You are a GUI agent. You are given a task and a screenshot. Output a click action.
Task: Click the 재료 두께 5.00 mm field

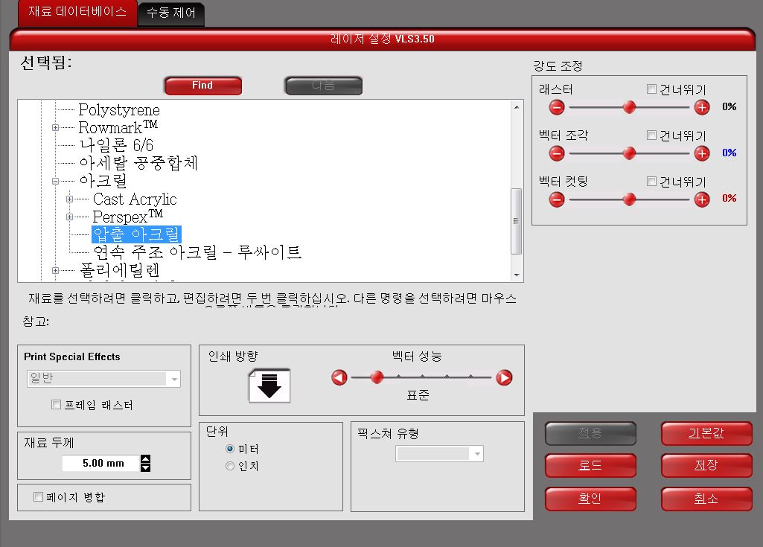point(101,464)
